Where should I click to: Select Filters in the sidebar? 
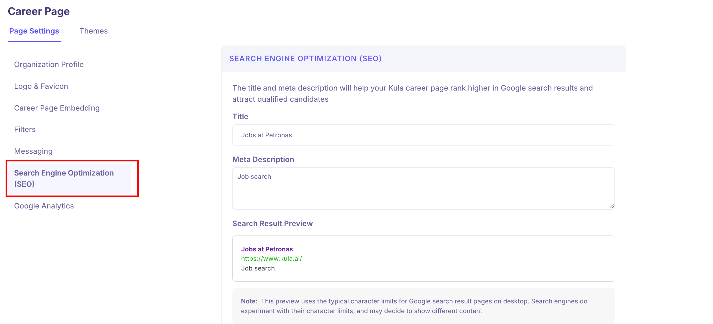[x=25, y=129]
